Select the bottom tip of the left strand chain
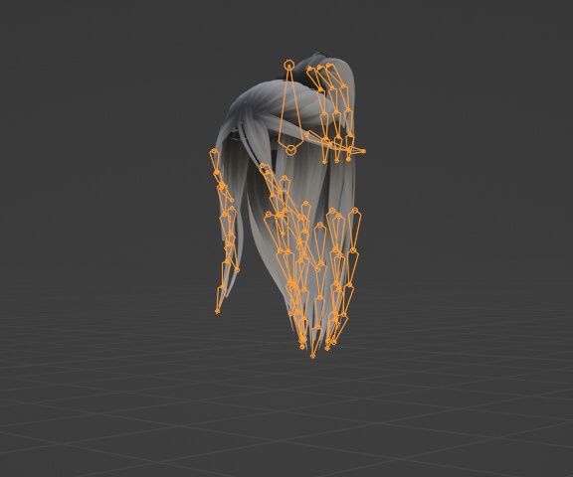573x477 pixels. 218,311
